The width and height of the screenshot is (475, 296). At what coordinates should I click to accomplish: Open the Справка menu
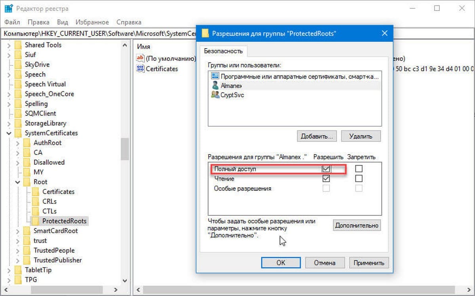(129, 22)
